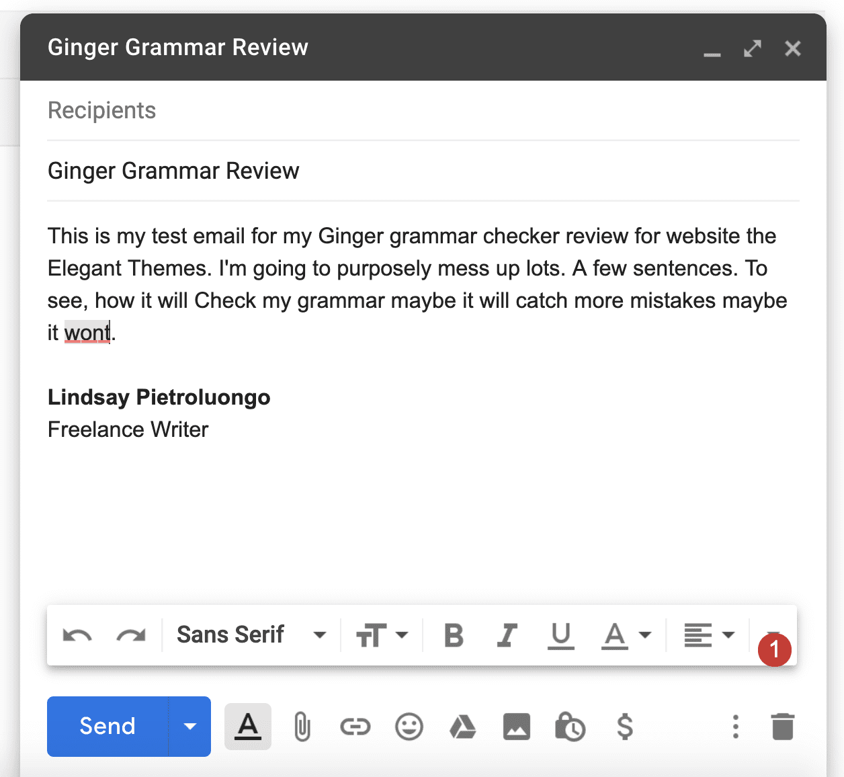Expand the Send options arrow
Screen dimensions: 844x777
[x=189, y=727]
